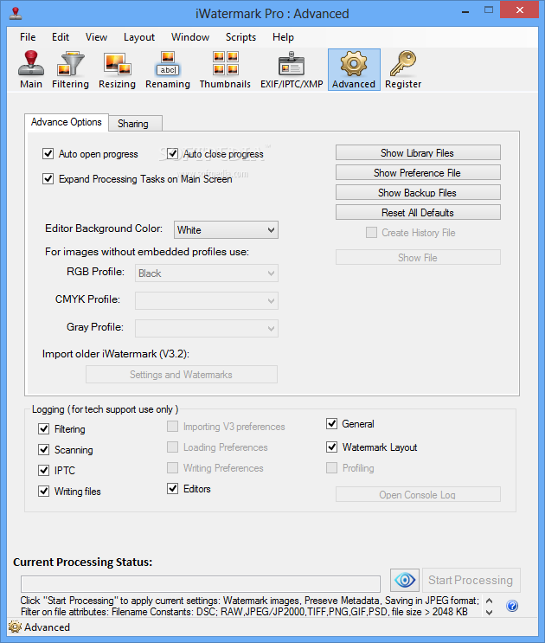545x643 pixels.
Task: Open the Window menu
Action: click(190, 37)
